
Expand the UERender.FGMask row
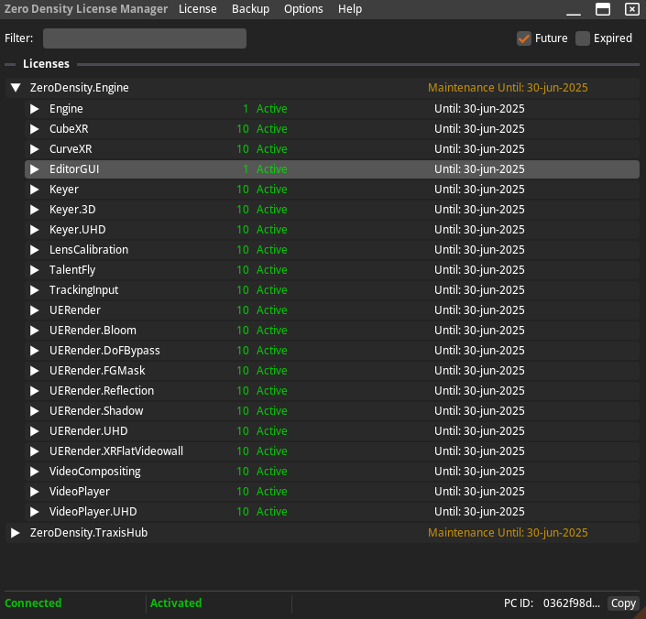point(35,371)
